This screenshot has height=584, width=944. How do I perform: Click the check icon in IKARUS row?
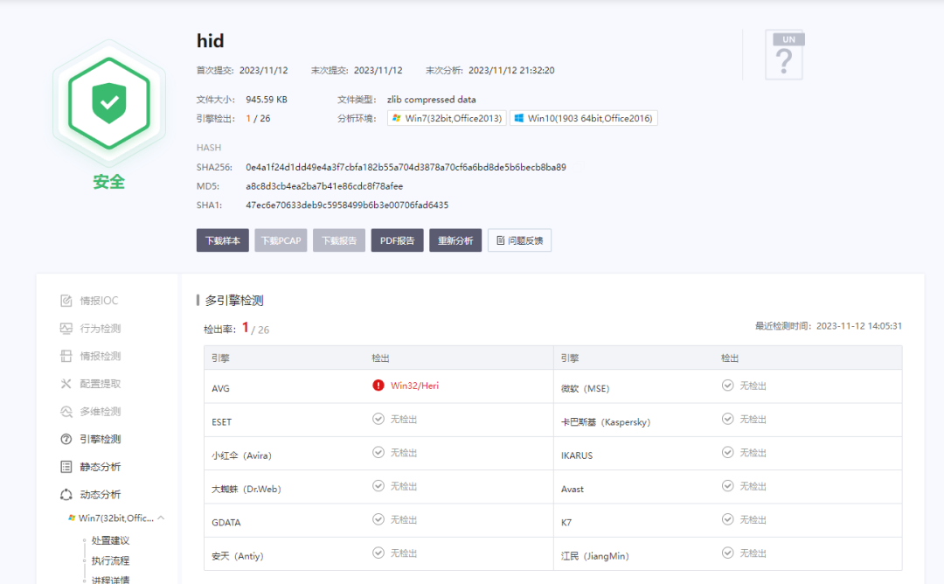click(x=728, y=452)
